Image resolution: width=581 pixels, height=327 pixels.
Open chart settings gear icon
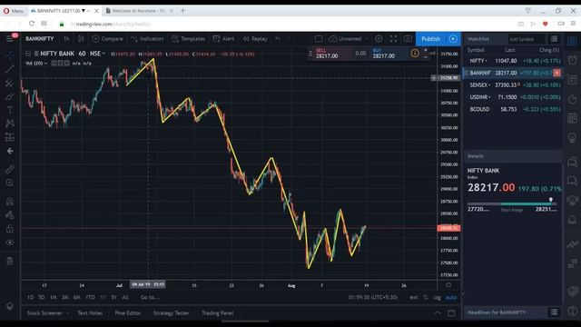coord(379,38)
